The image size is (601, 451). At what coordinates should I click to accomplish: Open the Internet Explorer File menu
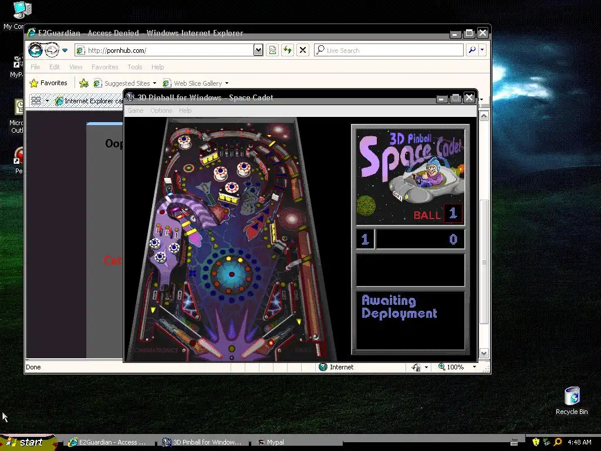(35, 67)
